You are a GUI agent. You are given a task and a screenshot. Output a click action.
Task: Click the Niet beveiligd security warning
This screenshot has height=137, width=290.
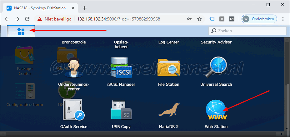point(54,19)
